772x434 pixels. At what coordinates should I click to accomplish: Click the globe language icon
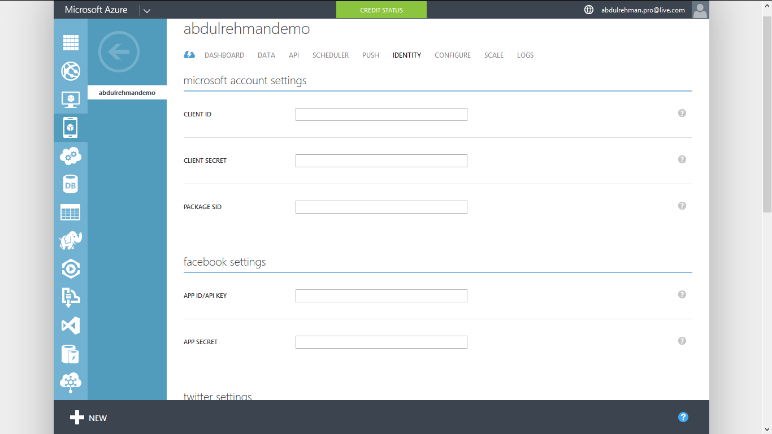[x=589, y=10]
